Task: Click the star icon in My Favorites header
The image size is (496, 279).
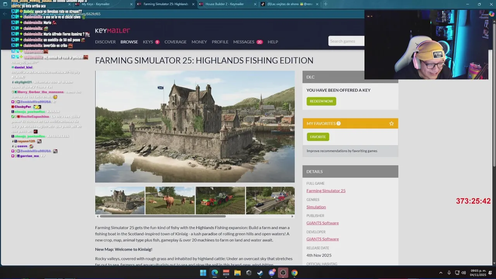Action: click(x=391, y=124)
